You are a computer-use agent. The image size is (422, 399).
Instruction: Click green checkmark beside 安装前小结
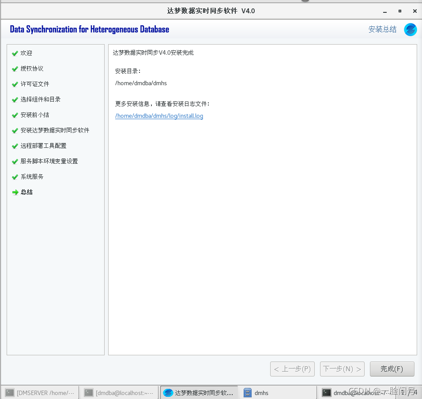pyautogui.click(x=15, y=116)
